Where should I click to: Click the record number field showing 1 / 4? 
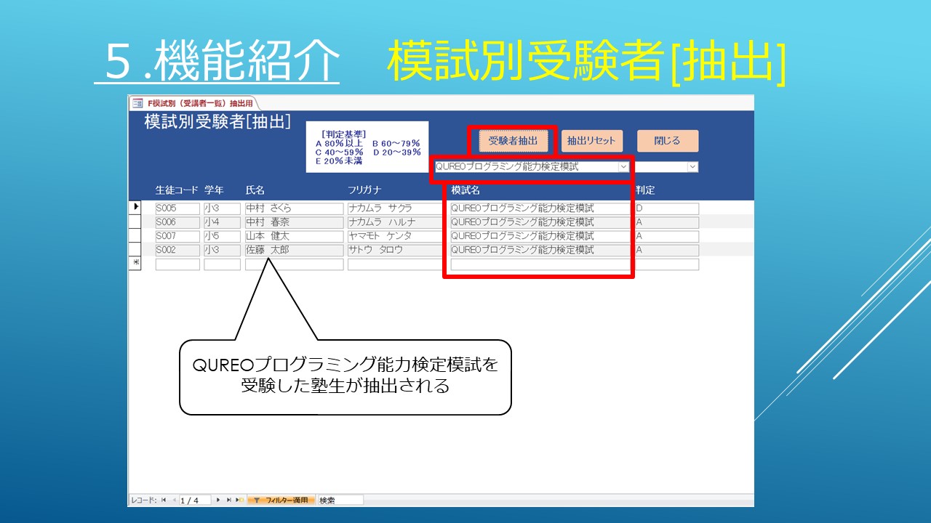(195, 500)
